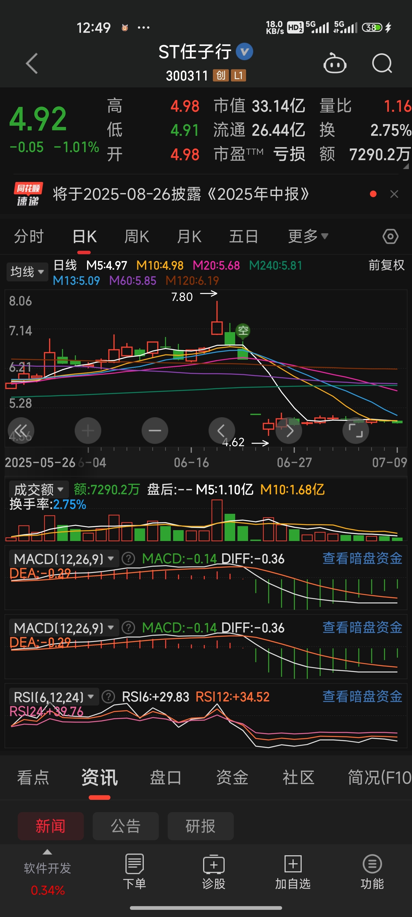Image resolution: width=412 pixels, height=917 pixels.
Task: Select the 日K tab
Action: pos(85,236)
